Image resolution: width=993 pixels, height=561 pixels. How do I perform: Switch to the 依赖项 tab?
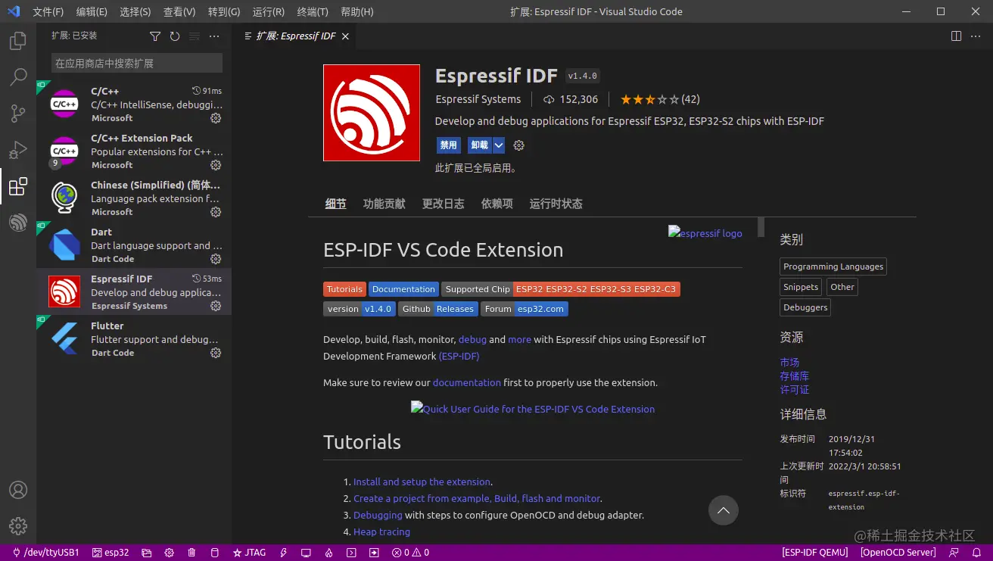pyautogui.click(x=496, y=204)
